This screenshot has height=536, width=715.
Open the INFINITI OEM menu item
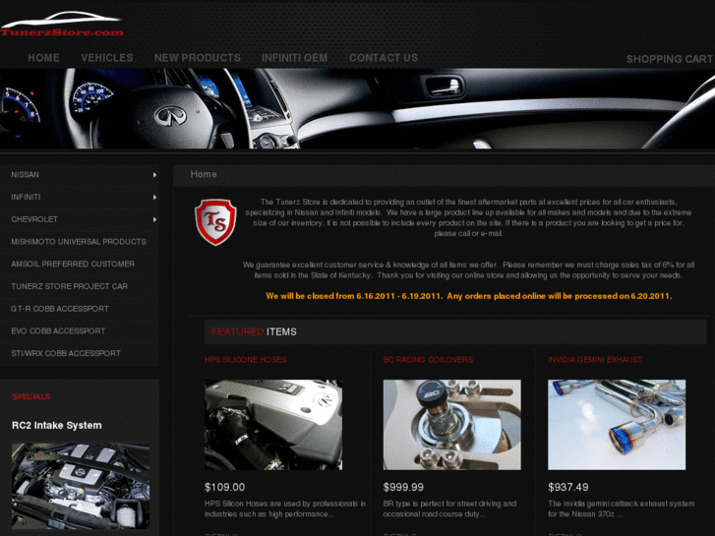(x=295, y=58)
